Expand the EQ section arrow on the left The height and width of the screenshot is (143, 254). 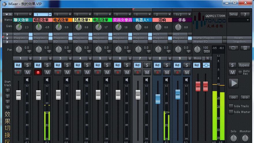4,42
